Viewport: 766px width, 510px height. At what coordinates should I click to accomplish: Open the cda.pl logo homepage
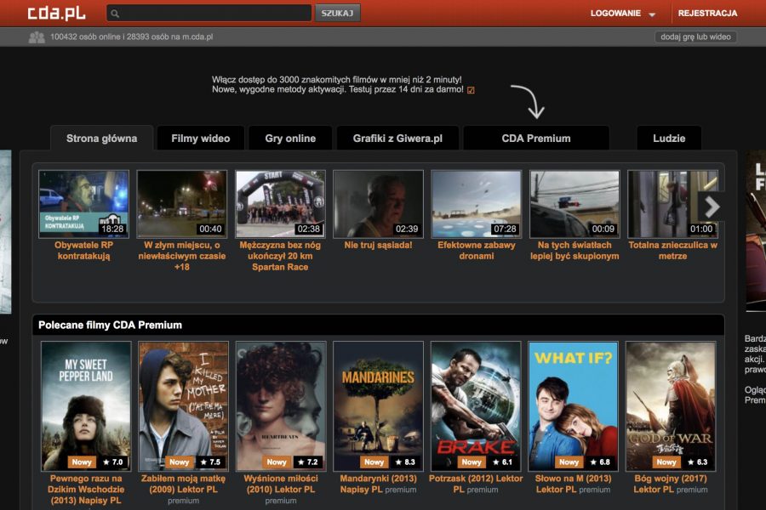(56, 13)
